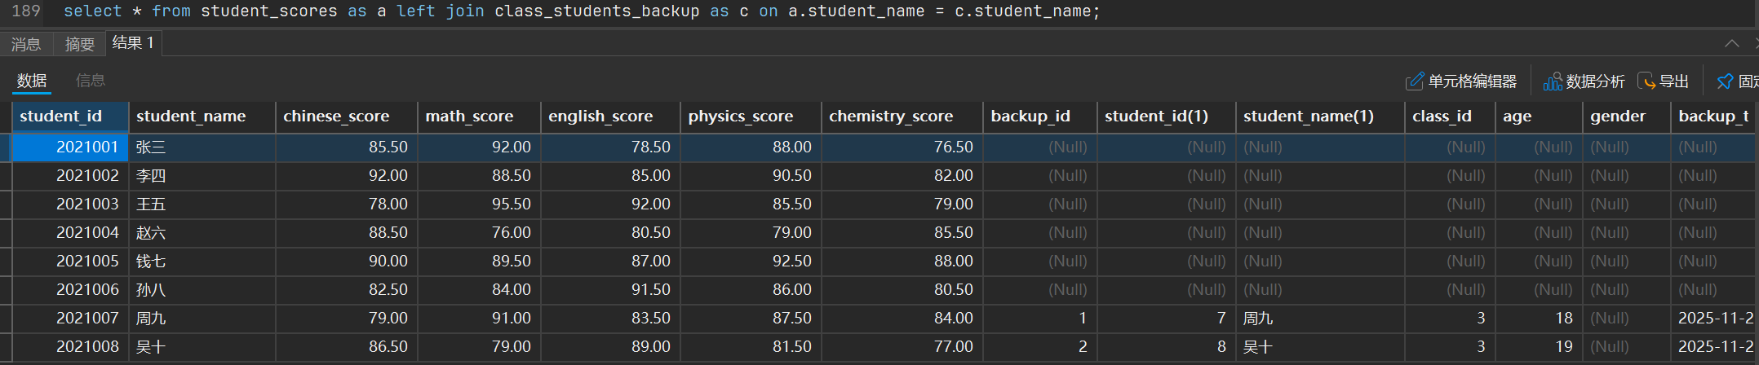Click the gender column header
The image size is (1759, 365).
click(1626, 117)
